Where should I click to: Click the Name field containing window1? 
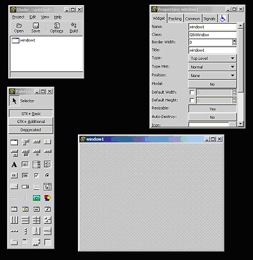[212, 27]
